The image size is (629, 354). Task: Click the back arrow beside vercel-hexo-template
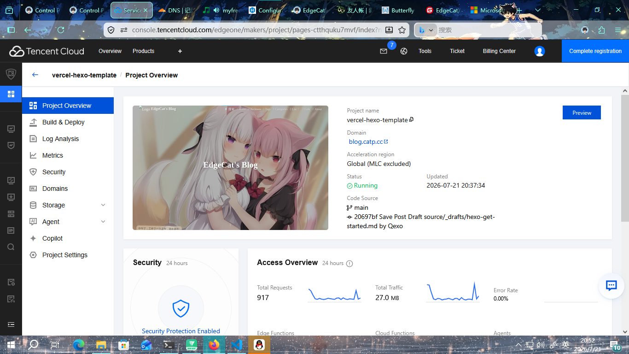coord(35,75)
